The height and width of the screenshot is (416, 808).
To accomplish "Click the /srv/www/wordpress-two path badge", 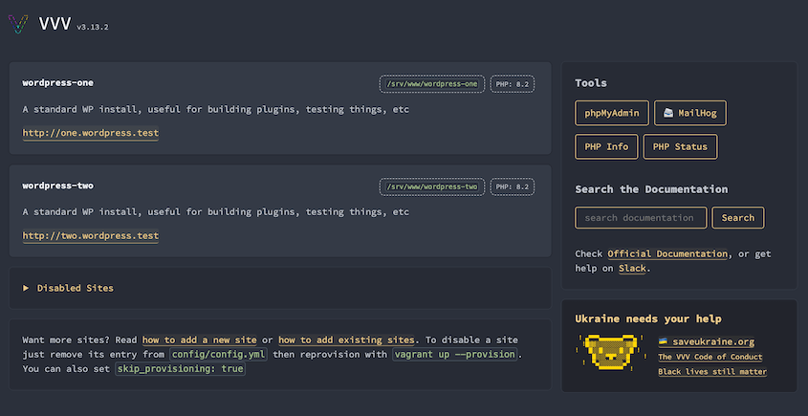I will (x=432, y=186).
